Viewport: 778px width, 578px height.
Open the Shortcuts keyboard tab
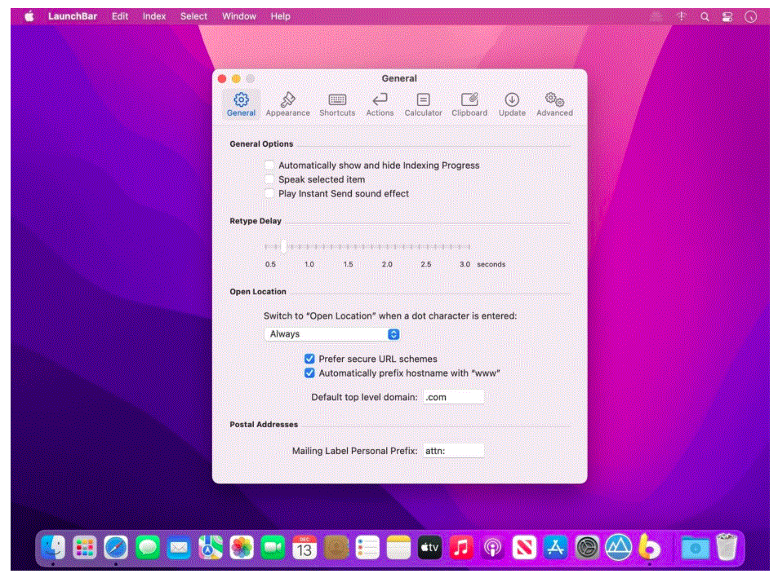[x=337, y=104]
